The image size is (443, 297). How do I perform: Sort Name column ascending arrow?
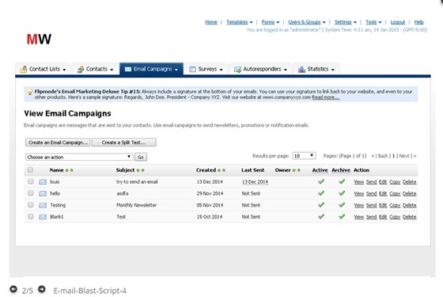click(67, 170)
